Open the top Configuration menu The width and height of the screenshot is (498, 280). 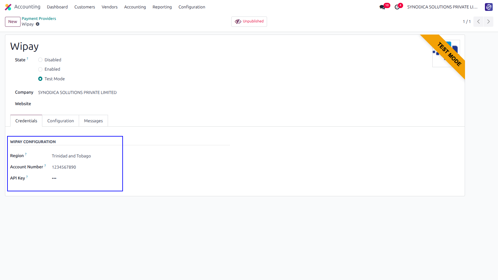point(192,7)
